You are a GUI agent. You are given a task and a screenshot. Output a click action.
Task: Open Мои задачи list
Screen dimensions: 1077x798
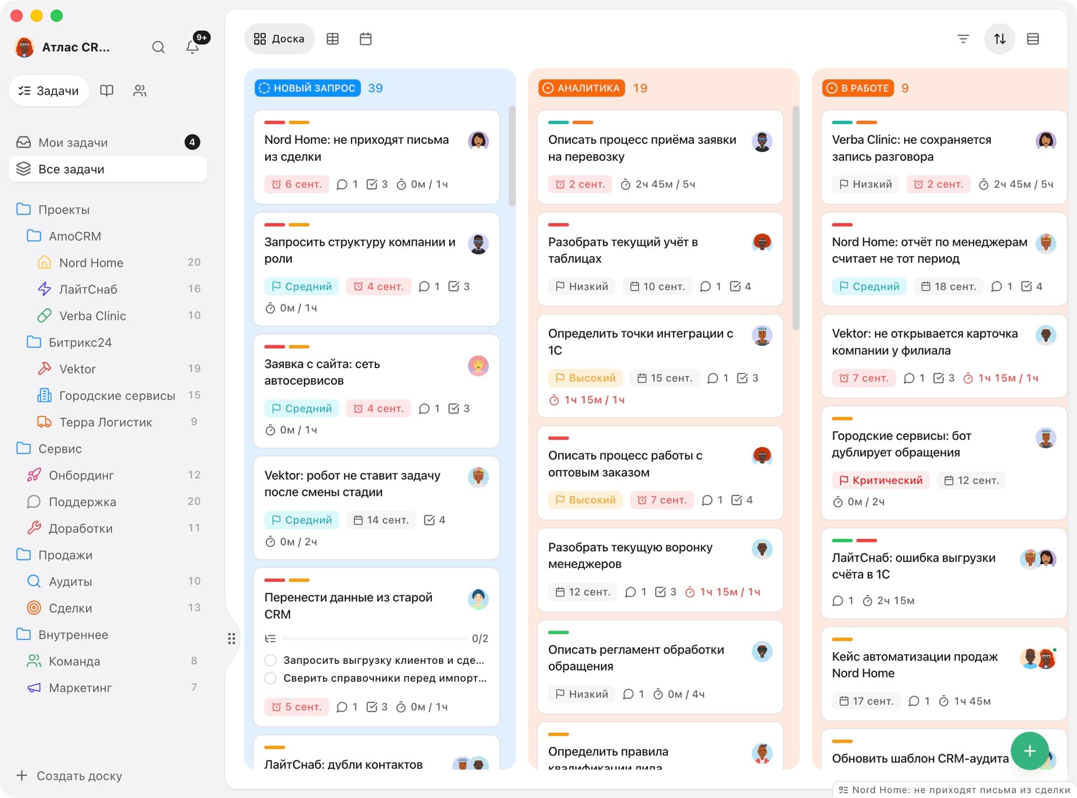coord(108,142)
